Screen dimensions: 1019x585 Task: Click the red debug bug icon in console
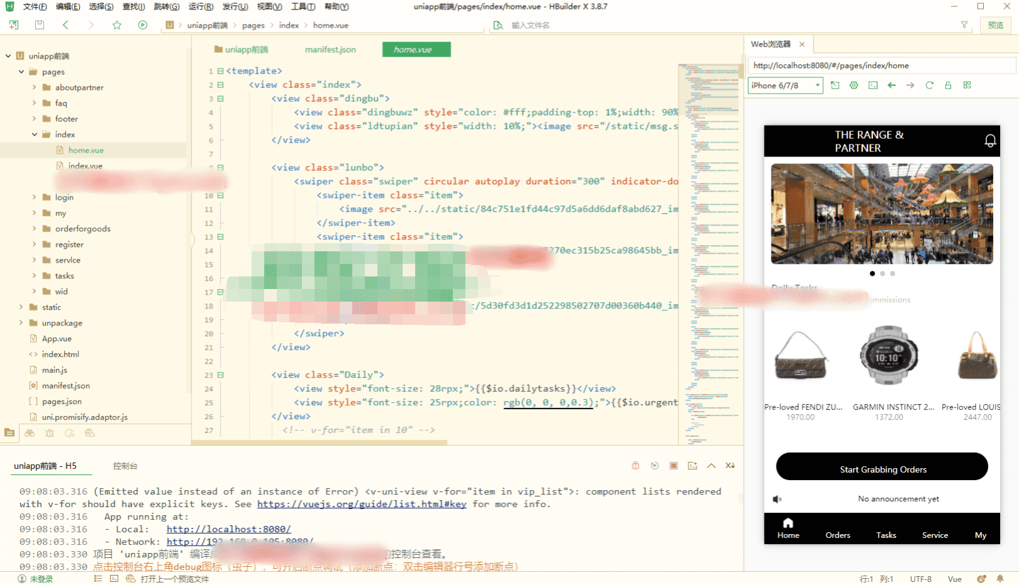[635, 466]
